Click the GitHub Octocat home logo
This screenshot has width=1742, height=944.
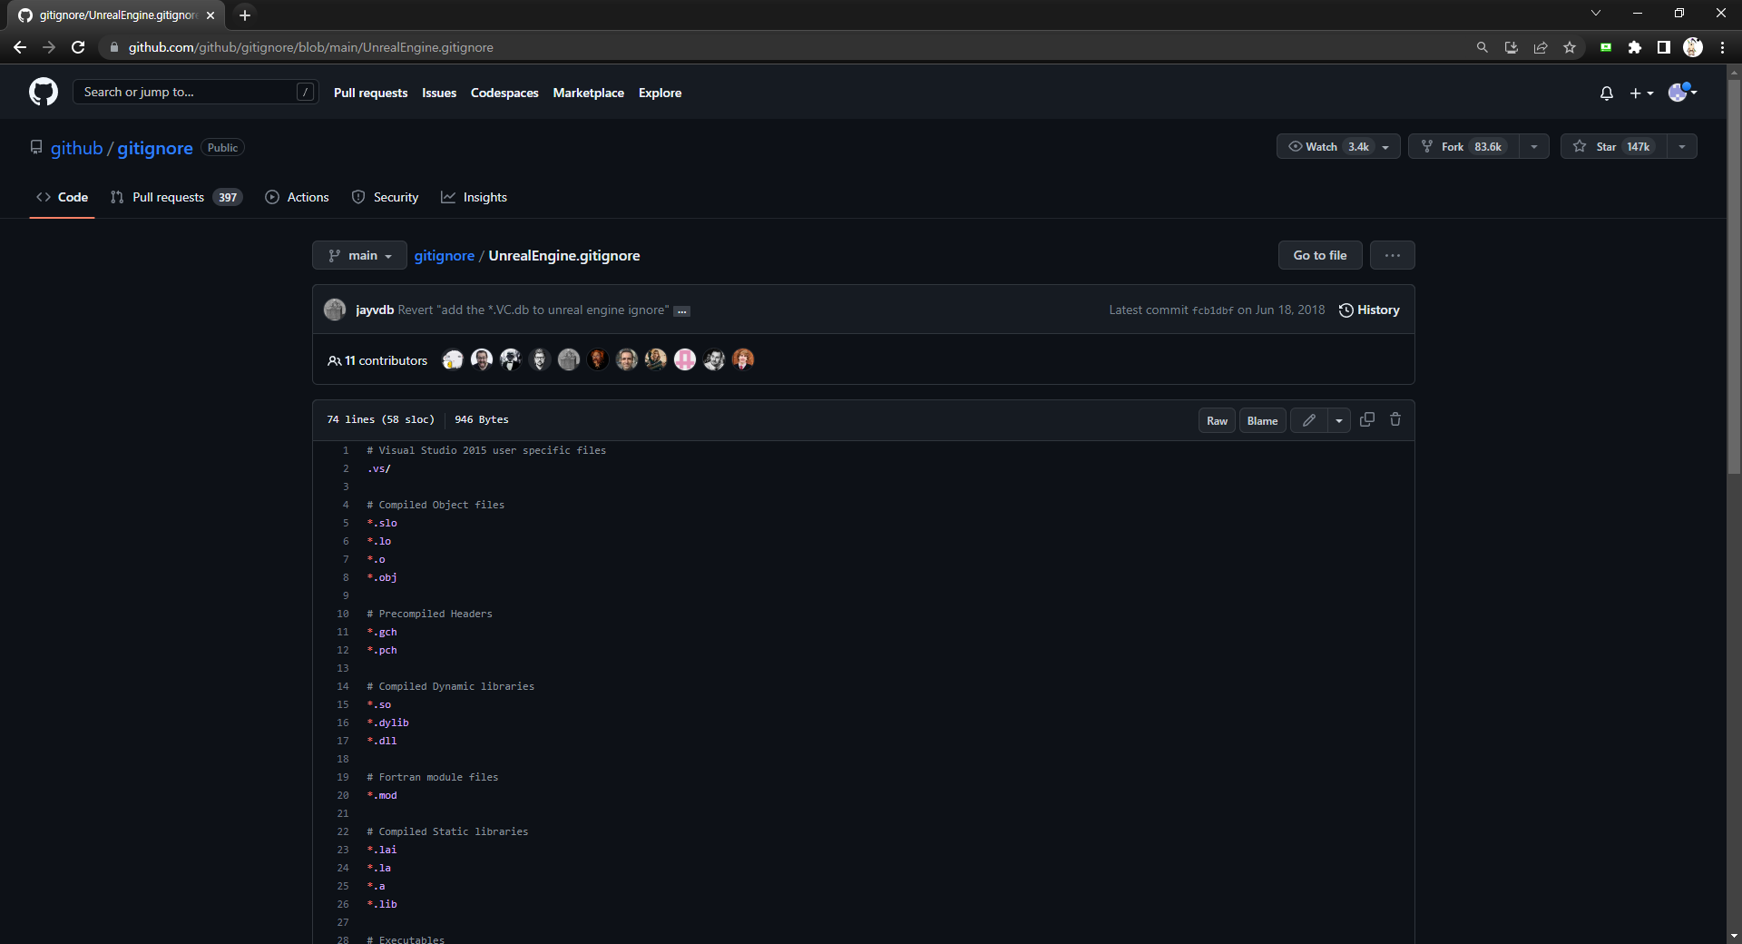44,92
